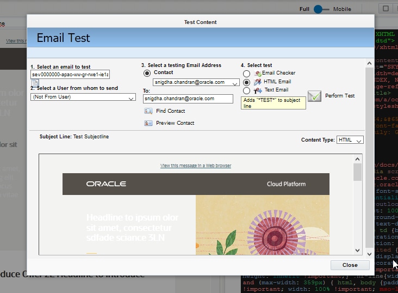398x293 pixels.
Task: Click the email picker icon below the email field
Action: pos(35,83)
